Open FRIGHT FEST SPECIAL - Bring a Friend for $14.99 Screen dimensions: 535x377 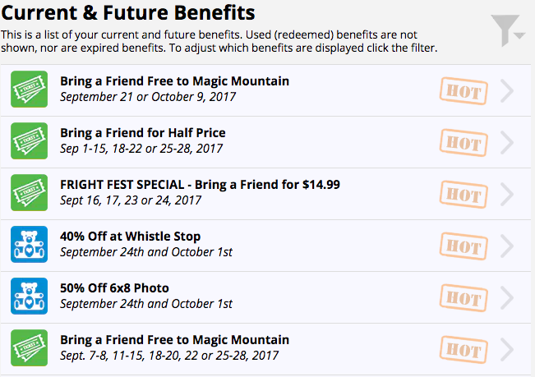coord(200,185)
